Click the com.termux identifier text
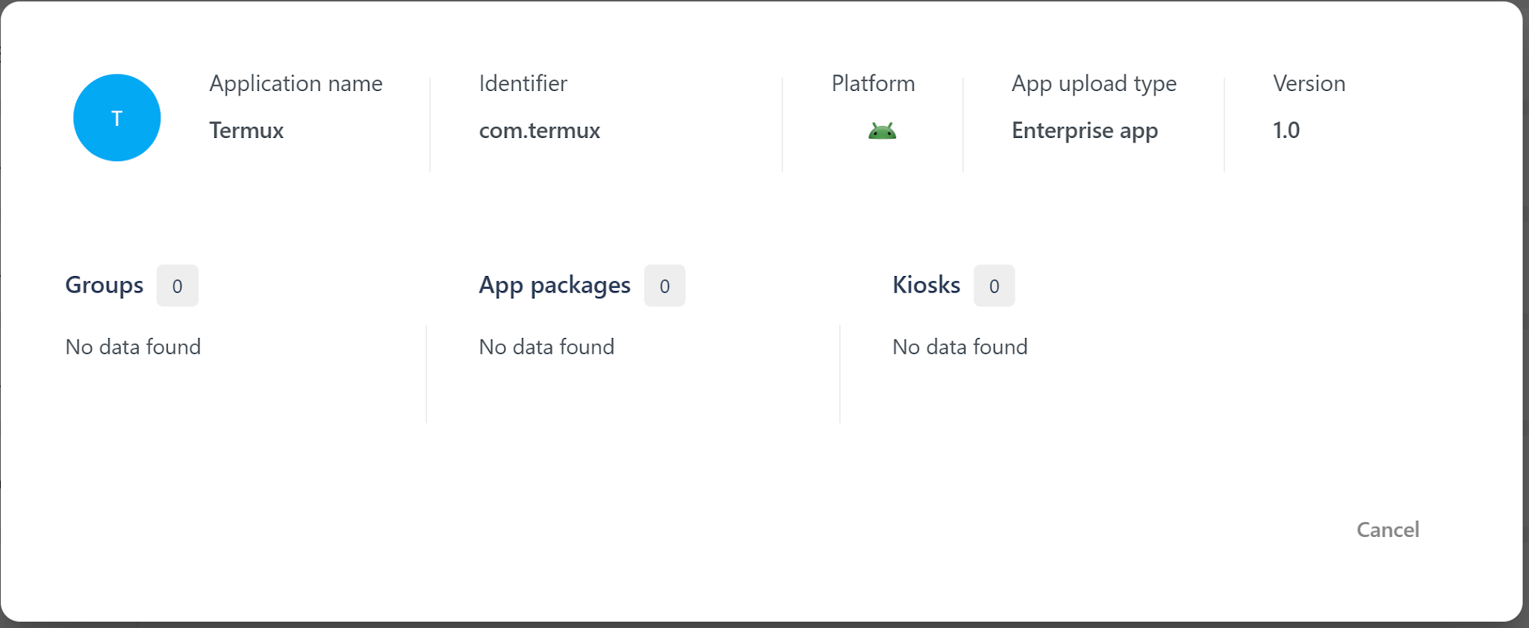 point(539,131)
